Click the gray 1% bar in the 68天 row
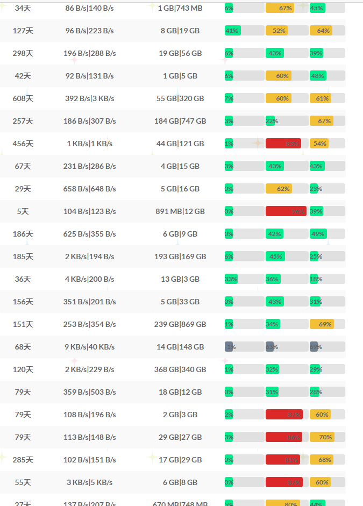 pyautogui.click(x=229, y=347)
